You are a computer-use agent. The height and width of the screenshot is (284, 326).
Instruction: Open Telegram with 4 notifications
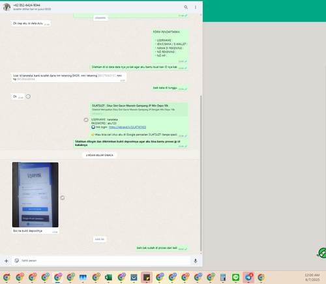248,277
